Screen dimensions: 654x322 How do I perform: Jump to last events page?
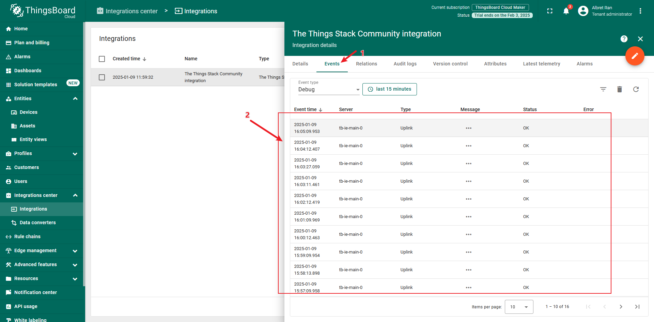point(637,307)
